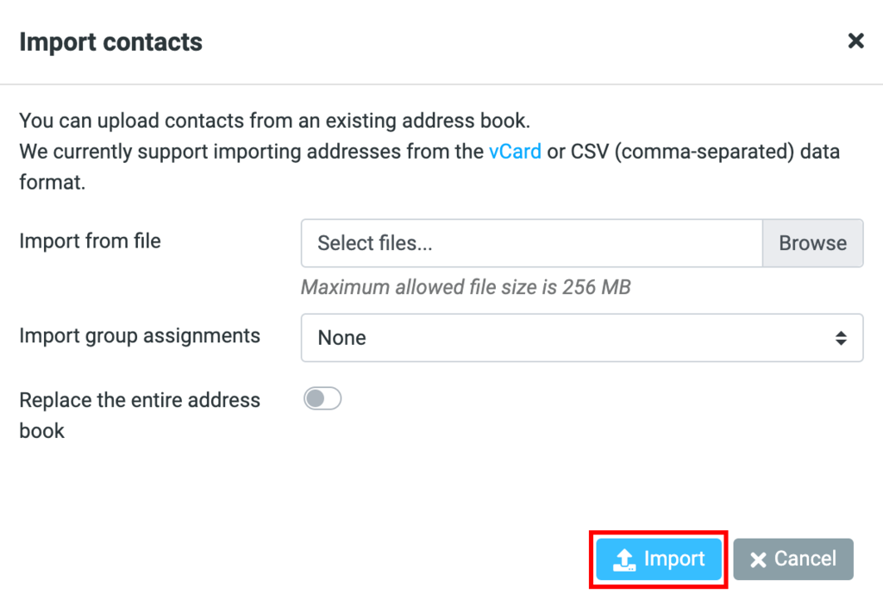Viewport: 883px width, 600px height.
Task: Enable the Replace the entire address book toggle
Action: [x=323, y=398]
